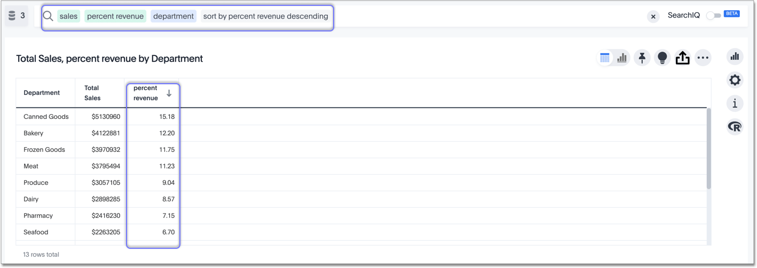Switch to table view
This screenshot has height=268, width=757.
(604, 58)
